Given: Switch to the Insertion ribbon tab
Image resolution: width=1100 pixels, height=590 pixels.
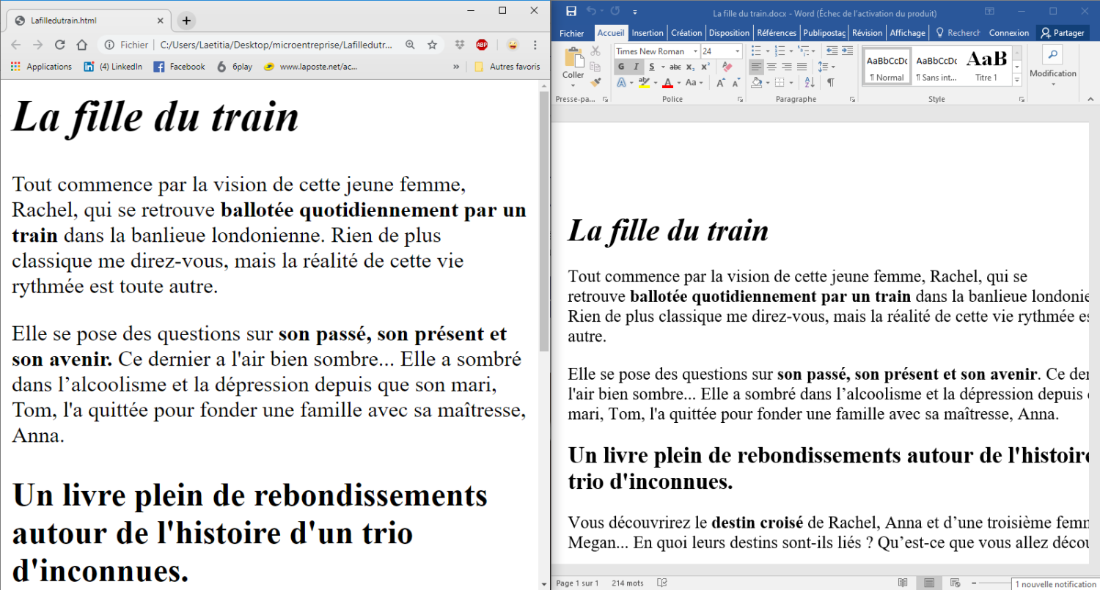Looking at the screenshot, I should 647,33.
